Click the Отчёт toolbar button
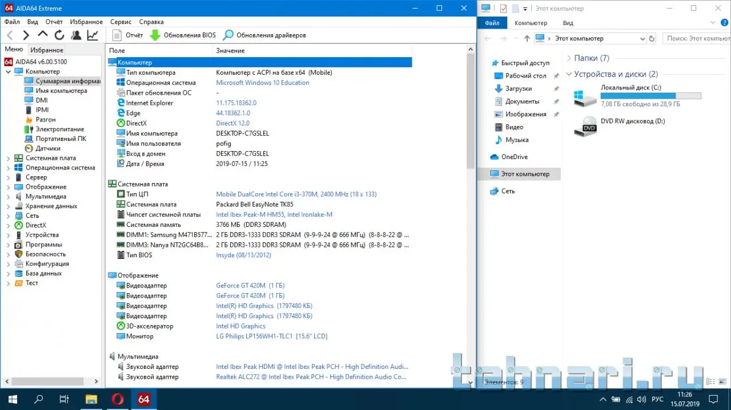Screen dimensions: 731x410 pos(127,35)
